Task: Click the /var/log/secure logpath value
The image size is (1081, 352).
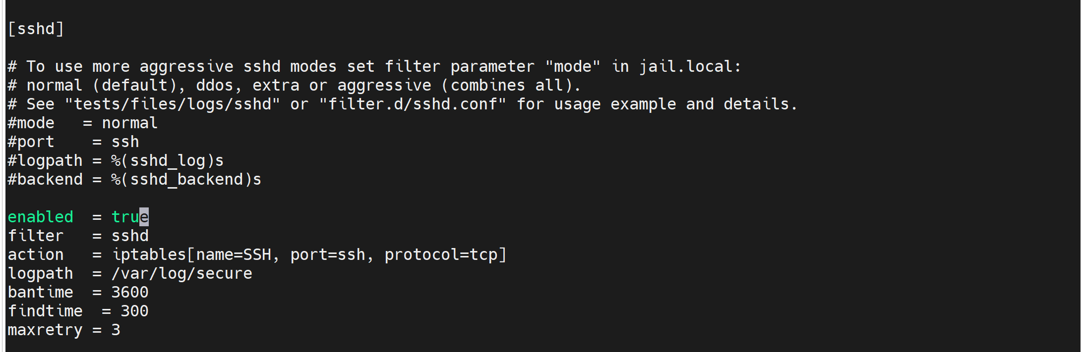Action: [182, 273]
